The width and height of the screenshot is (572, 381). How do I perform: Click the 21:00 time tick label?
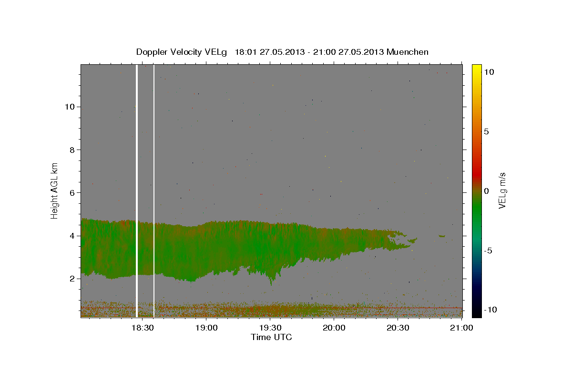462,328
